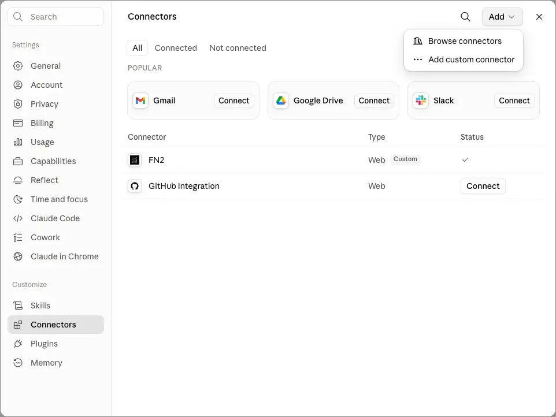Viewport: 556px width, 417px height.
Task: Click the Type column header
Action: [377, 137]
